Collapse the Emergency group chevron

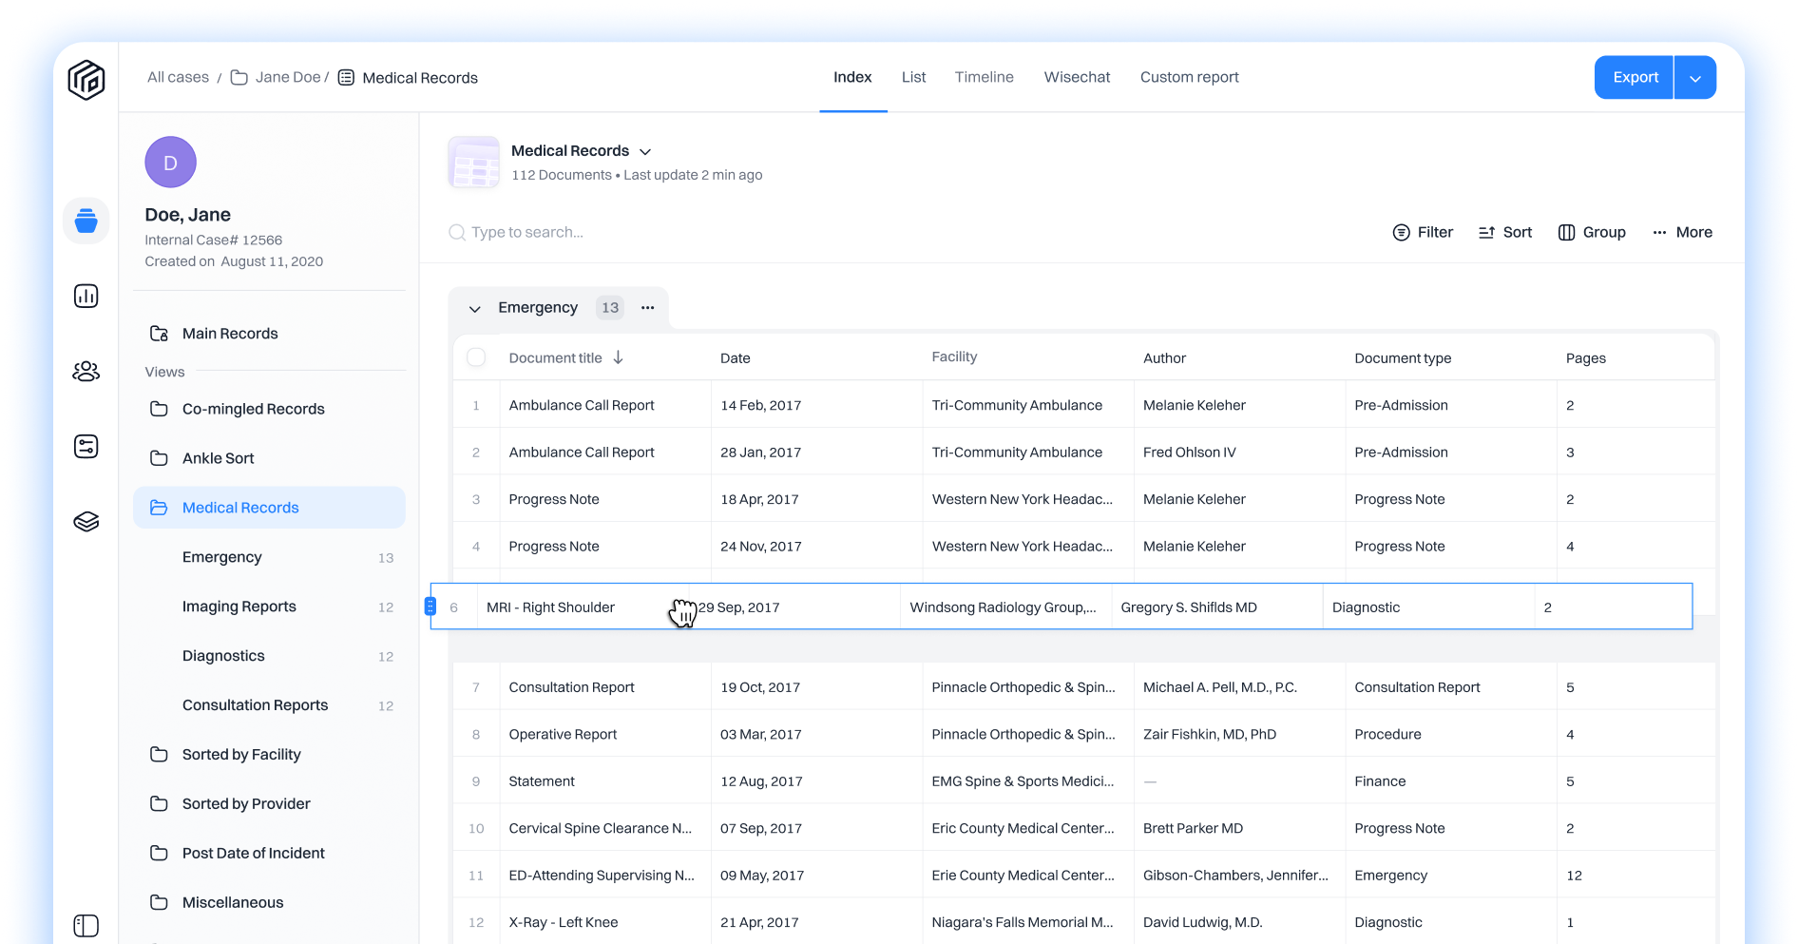click(x=475, y=308)
